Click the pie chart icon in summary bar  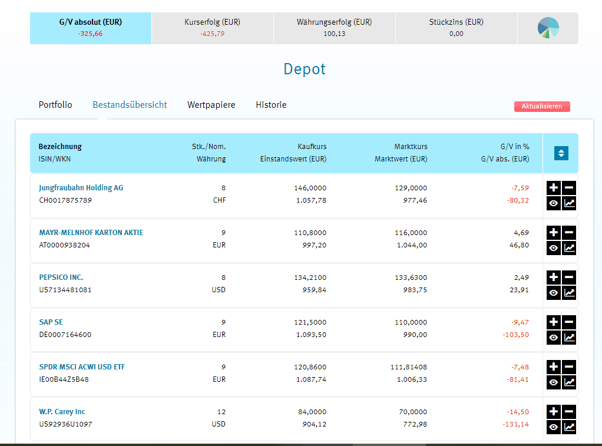548,28
